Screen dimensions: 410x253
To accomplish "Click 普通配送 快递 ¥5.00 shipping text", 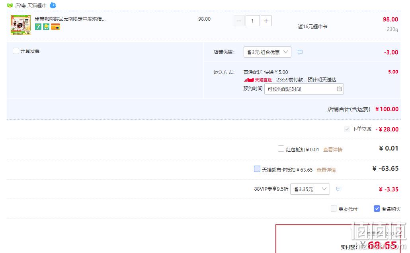I will click(x=266, y=72).
